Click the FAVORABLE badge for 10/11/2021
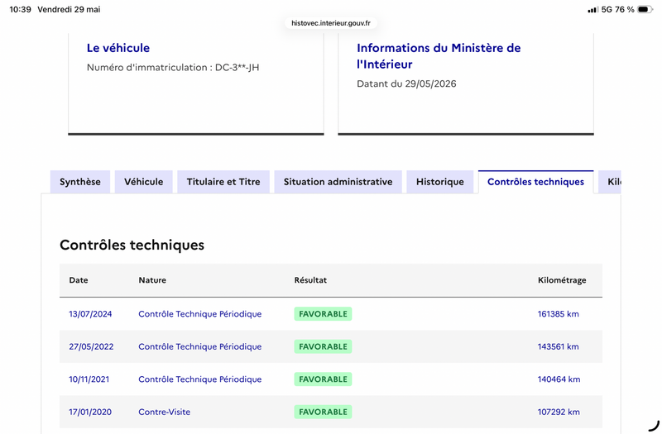 (x=323, y=379)
